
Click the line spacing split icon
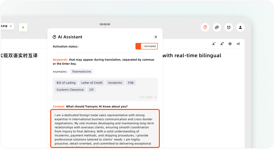pyautogui.click(x=230, y=44)
